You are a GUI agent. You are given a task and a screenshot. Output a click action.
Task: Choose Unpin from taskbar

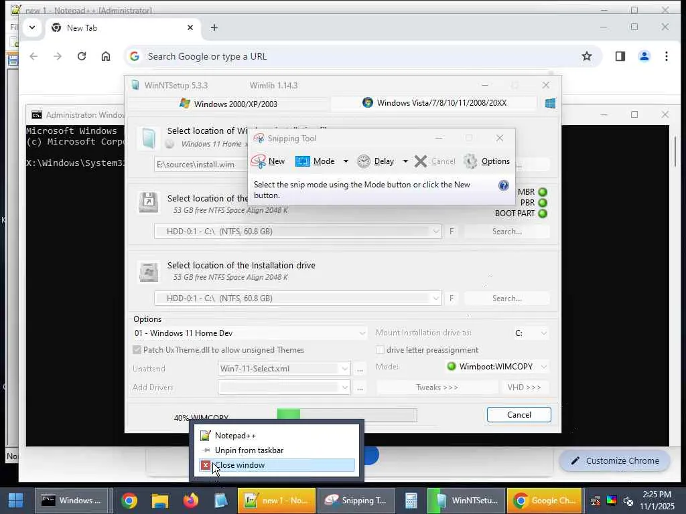click(277, 450)
